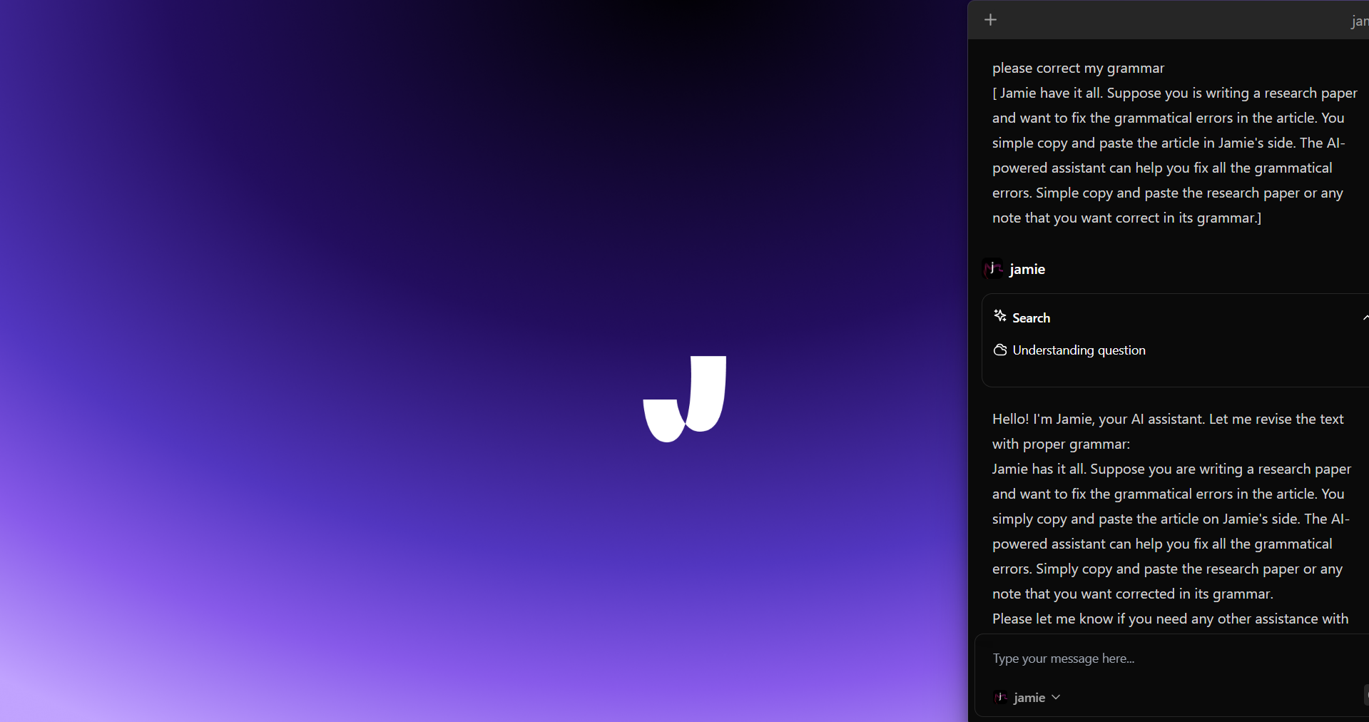Click the plus icon to start new chat
Screen dimensions: 1369x722
(990, 20)
